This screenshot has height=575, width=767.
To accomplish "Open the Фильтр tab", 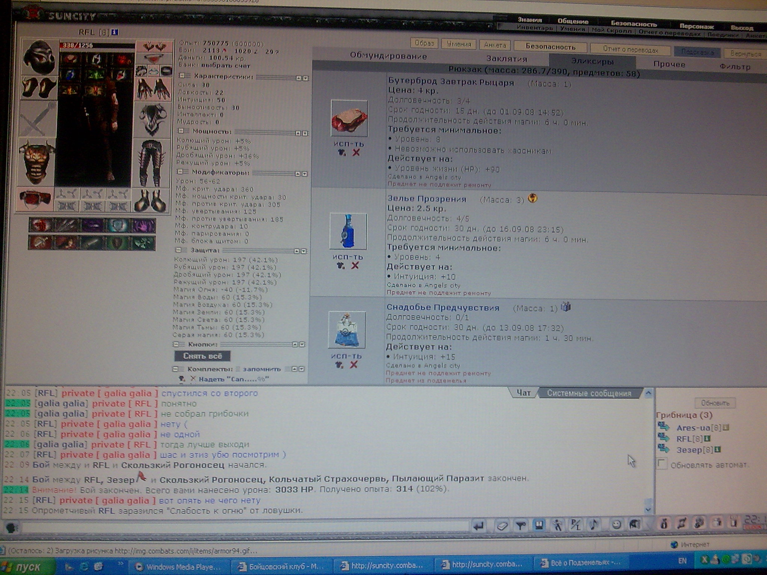I will 735,67.
